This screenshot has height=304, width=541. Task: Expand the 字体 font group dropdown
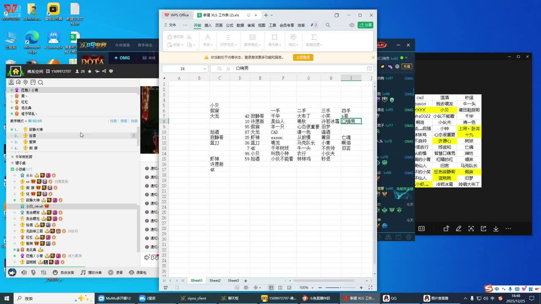[x=208, y=45]
